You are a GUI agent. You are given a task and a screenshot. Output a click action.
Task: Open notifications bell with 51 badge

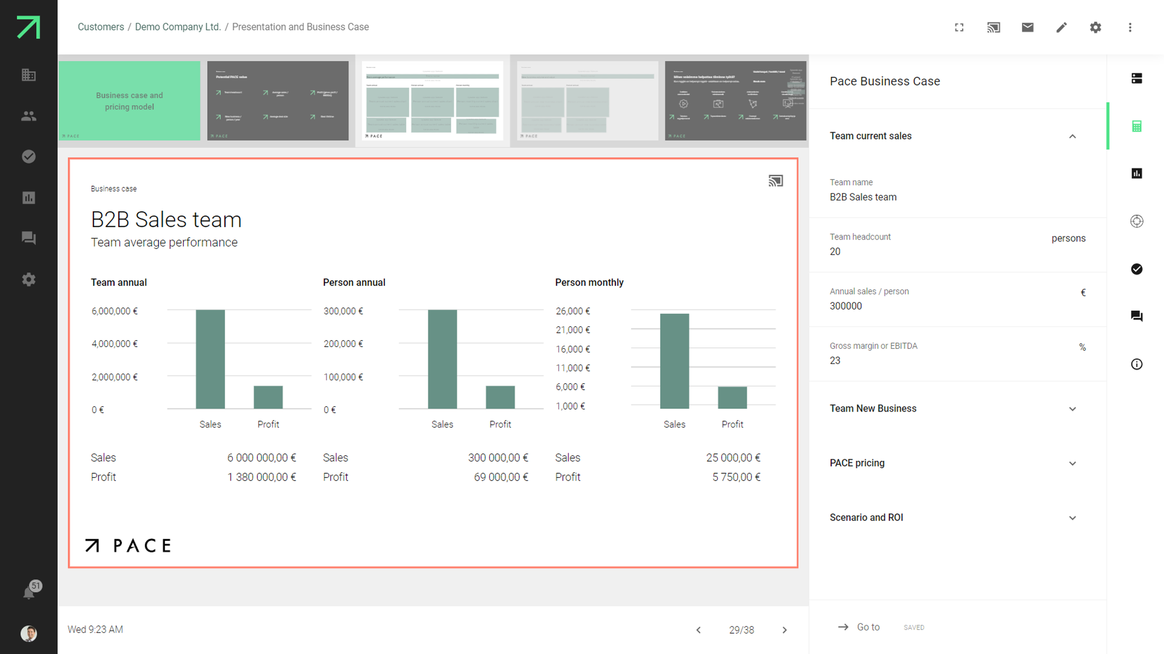pyautogui.click(x=29, y=593)
